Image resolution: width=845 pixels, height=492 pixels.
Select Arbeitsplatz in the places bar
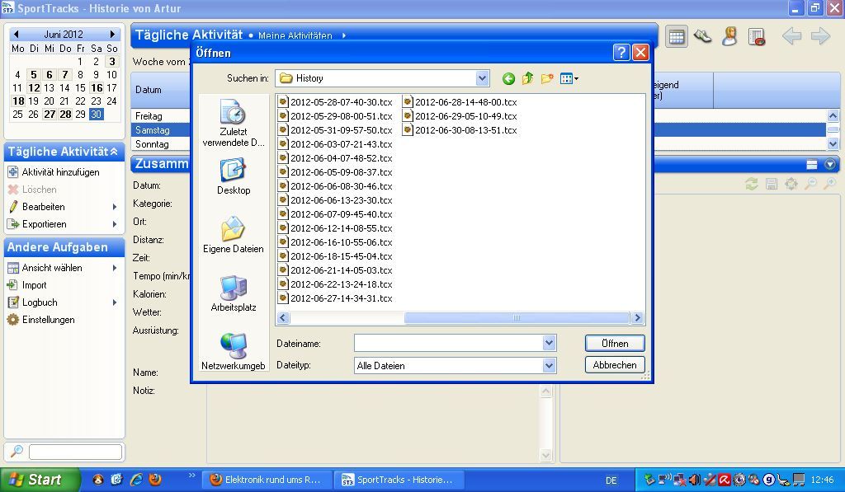click(234, 293)
